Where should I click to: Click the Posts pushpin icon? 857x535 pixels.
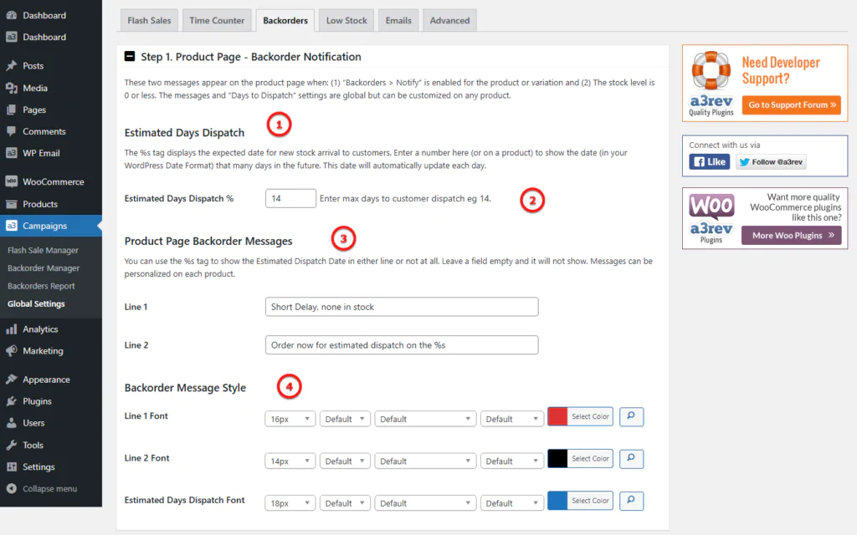pos(12,65)
